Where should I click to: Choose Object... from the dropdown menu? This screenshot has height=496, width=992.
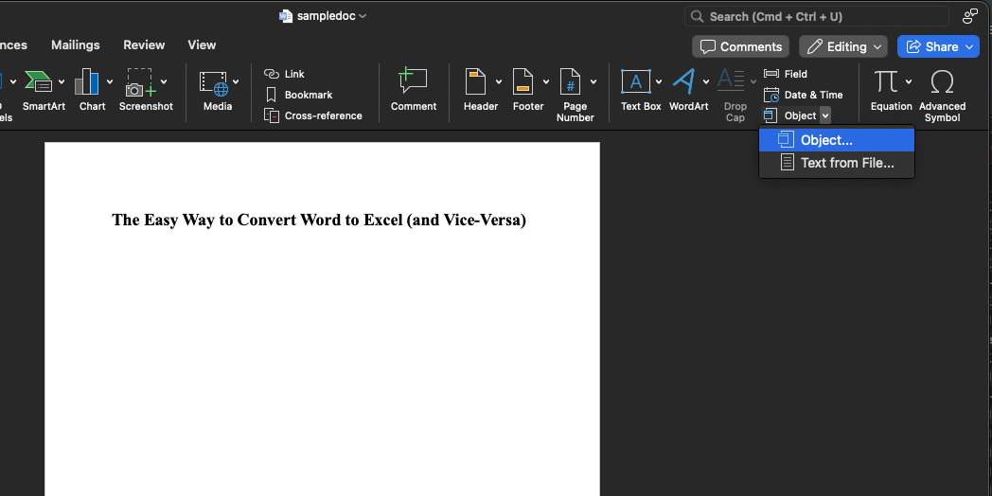coord(837,140)
